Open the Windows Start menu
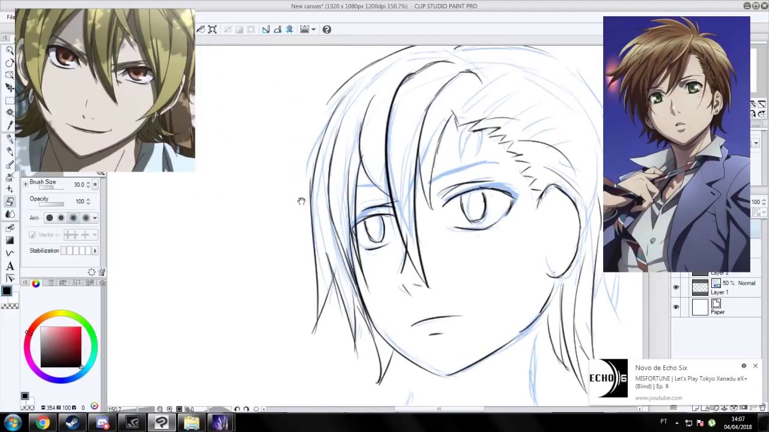Screen dimensions: 769x432 point(13,423)
